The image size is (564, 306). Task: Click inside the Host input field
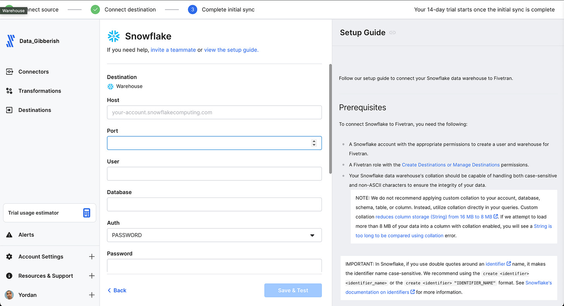pos(214,112)
